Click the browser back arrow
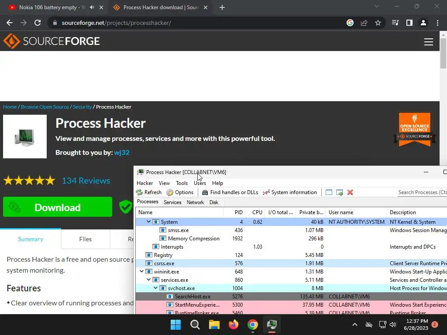The width and height of the screenshot is (447, 335). [10, 23]
